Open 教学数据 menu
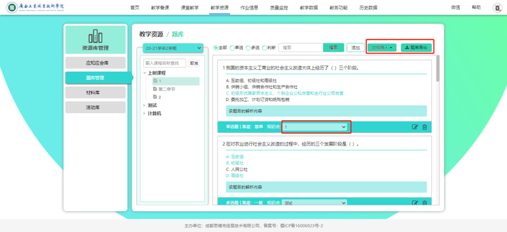Screen dimensions: 507x232 point(309,8)
